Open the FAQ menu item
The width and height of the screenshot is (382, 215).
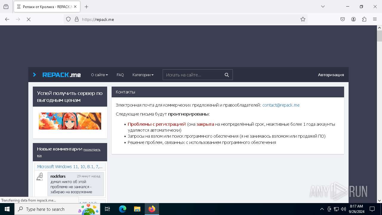(x=120, y=75)
